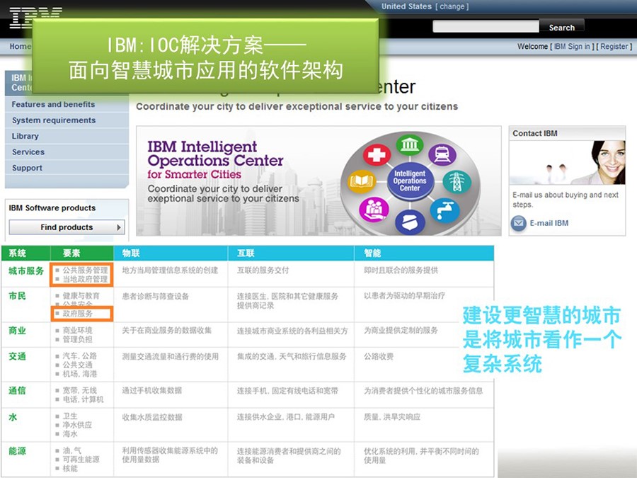Click the Search button
The width and height of the screenshot is (637, 478).
pyautogui.click(x=561, y=27)
